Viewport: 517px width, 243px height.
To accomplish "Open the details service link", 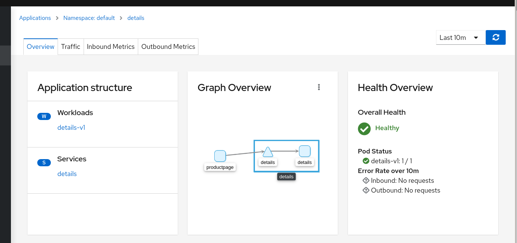I will point(67,174).
